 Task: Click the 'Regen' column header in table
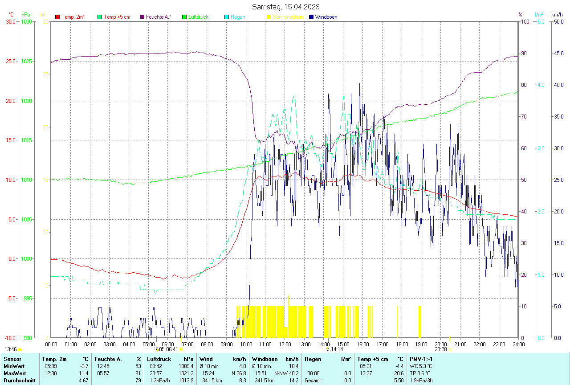[x=312, y=359]
